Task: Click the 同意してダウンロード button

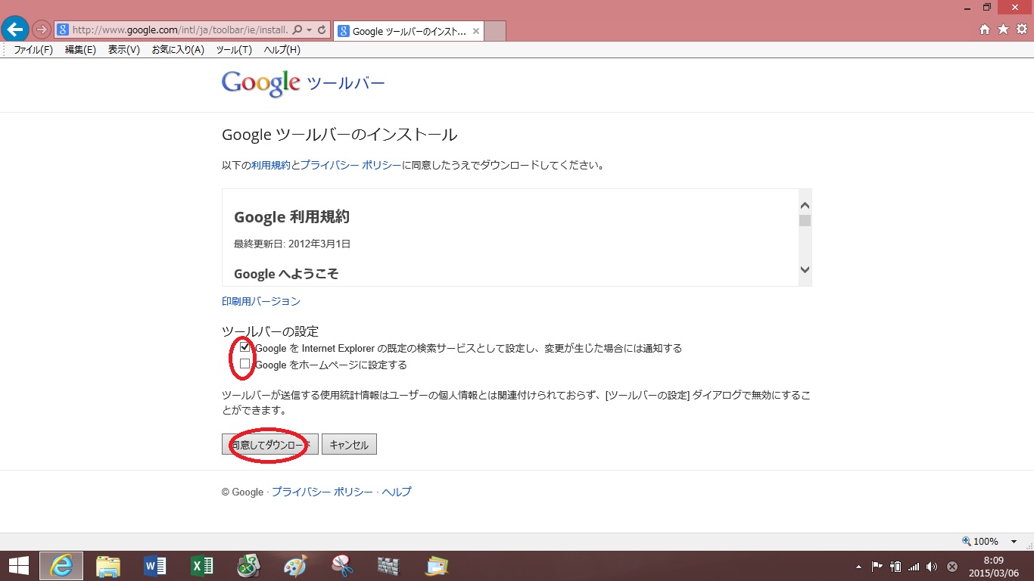Action: (x=270, y=445)
